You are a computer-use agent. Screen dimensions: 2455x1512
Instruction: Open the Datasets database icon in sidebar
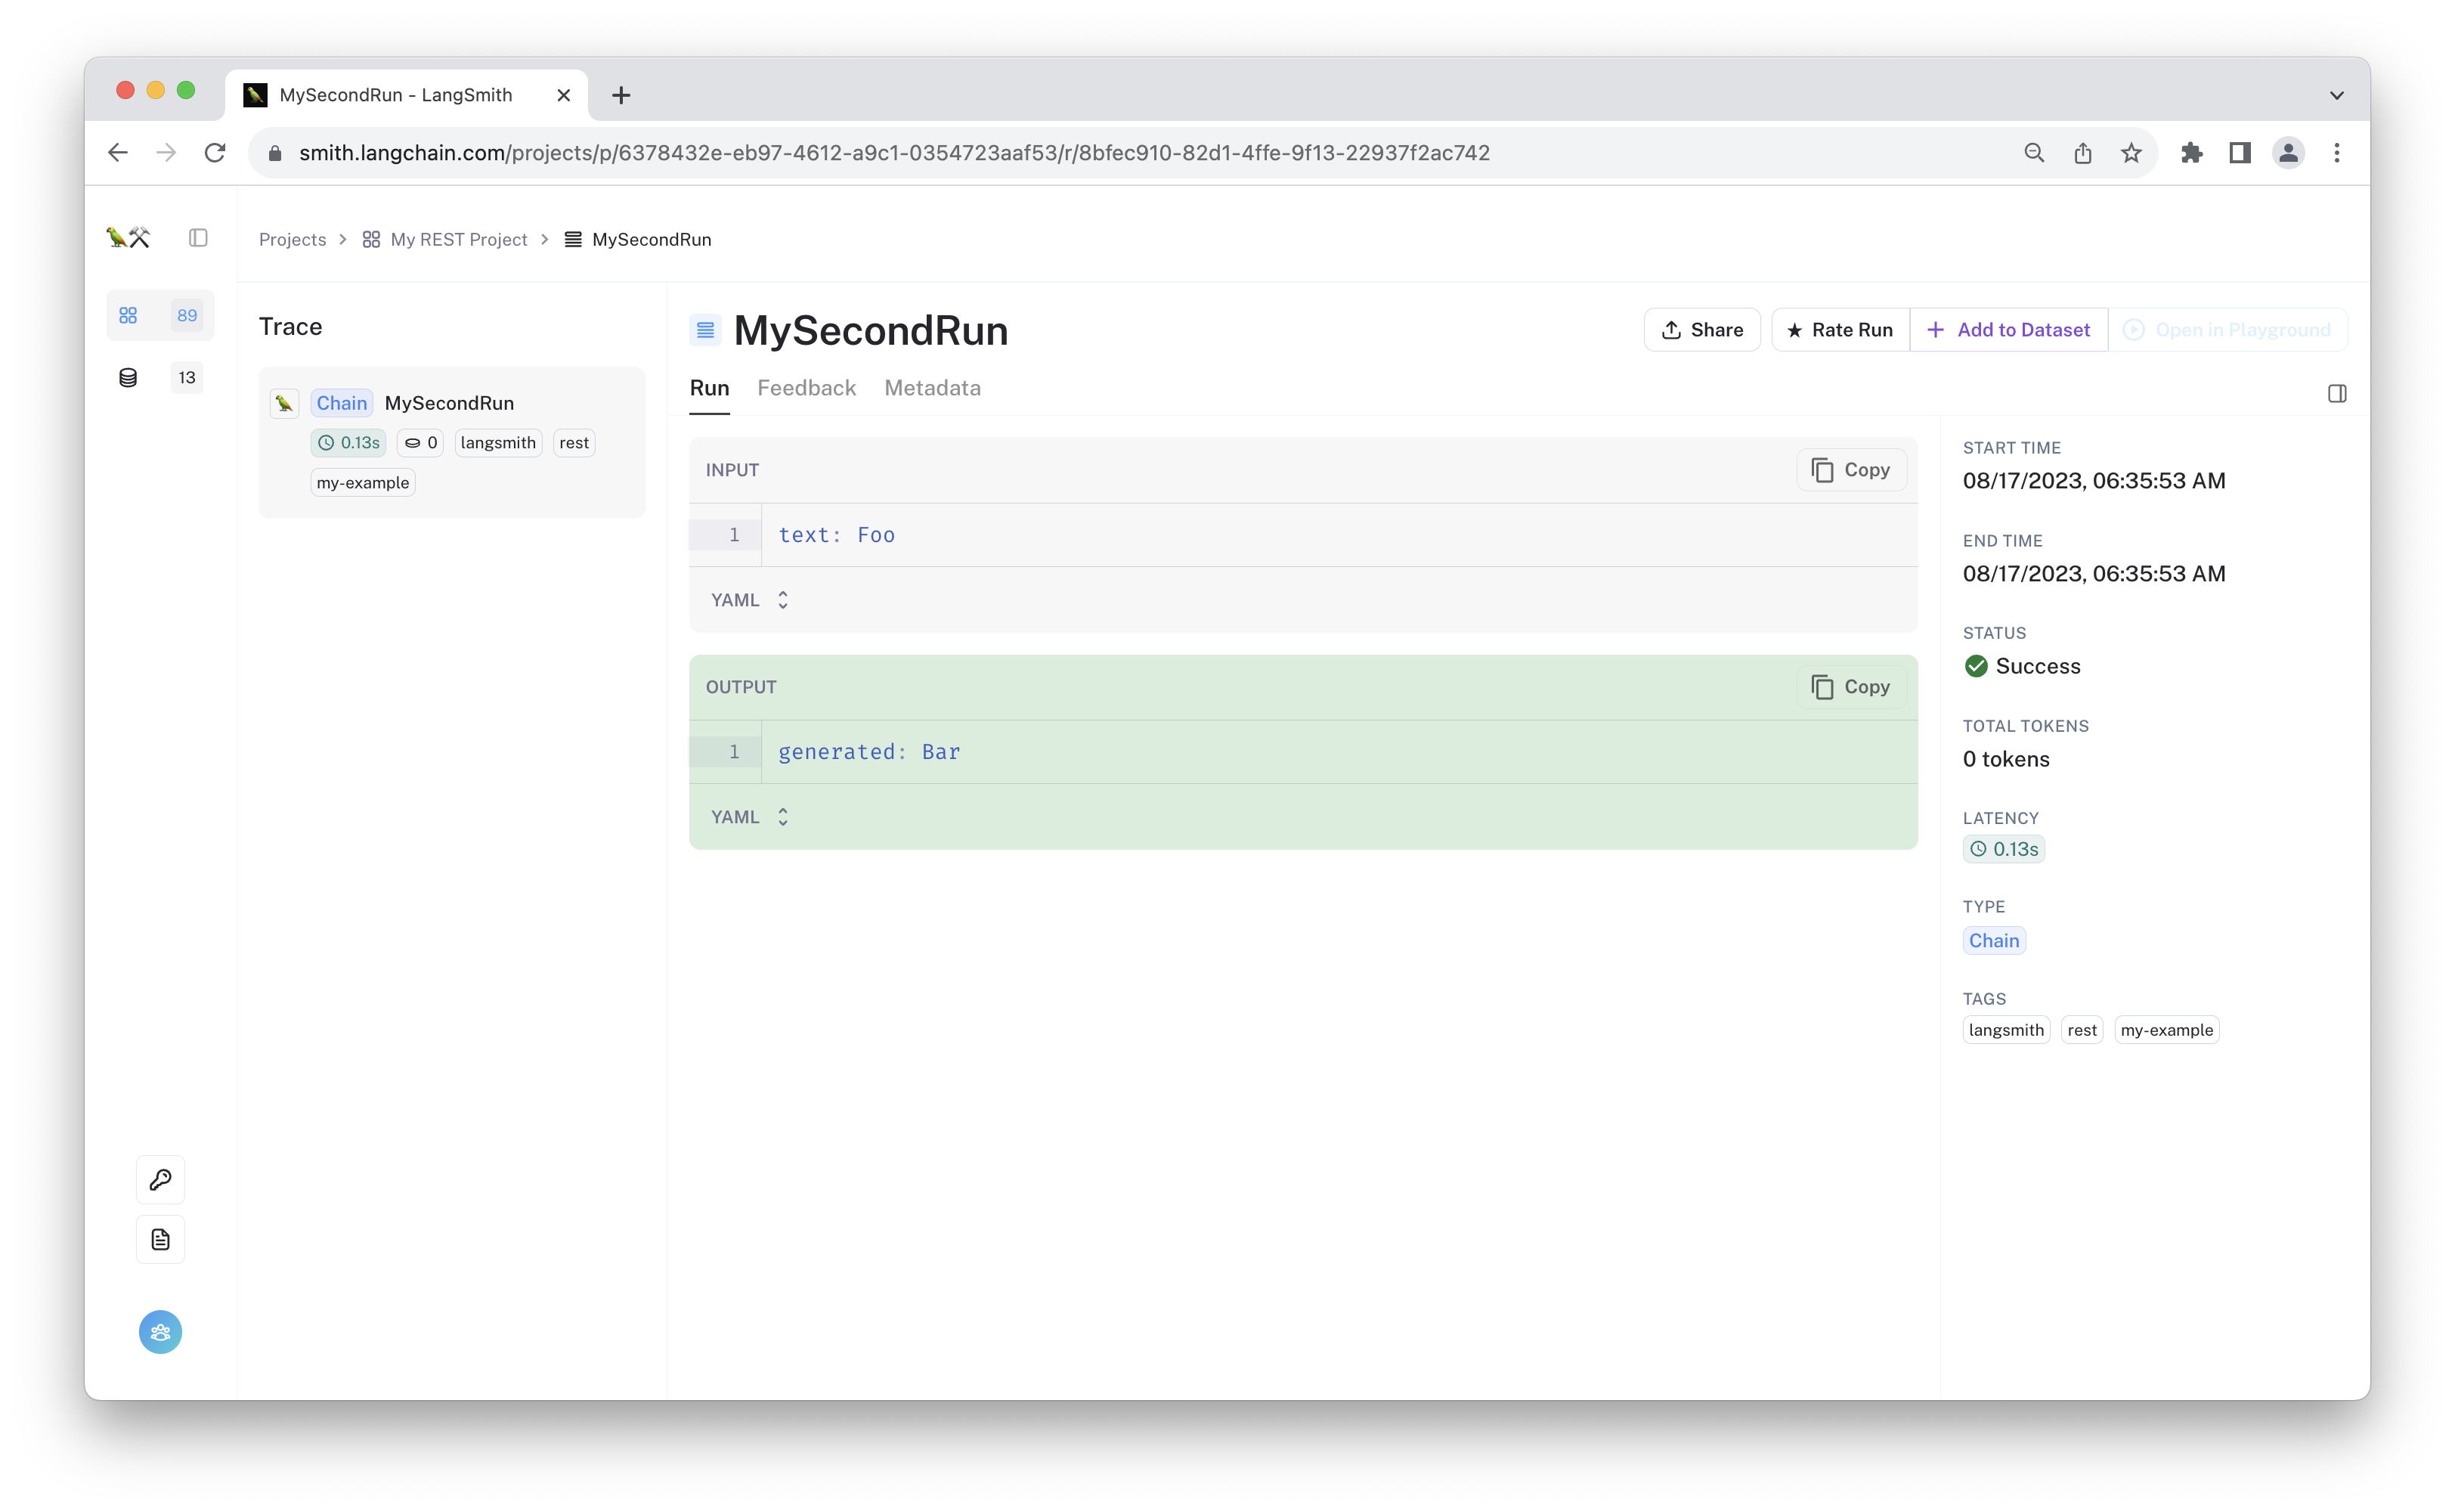pos(128,378)
